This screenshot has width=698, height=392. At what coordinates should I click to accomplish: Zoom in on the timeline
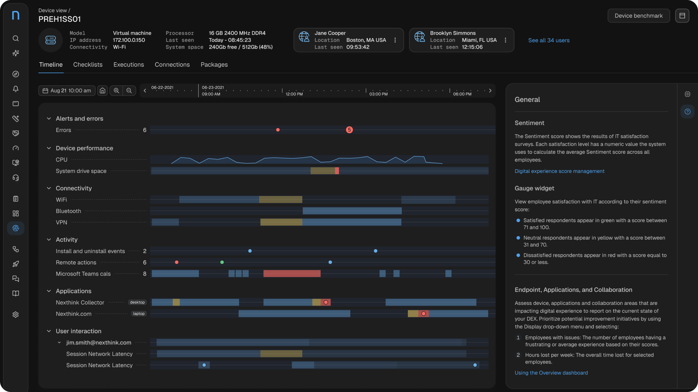pos(117,91)
